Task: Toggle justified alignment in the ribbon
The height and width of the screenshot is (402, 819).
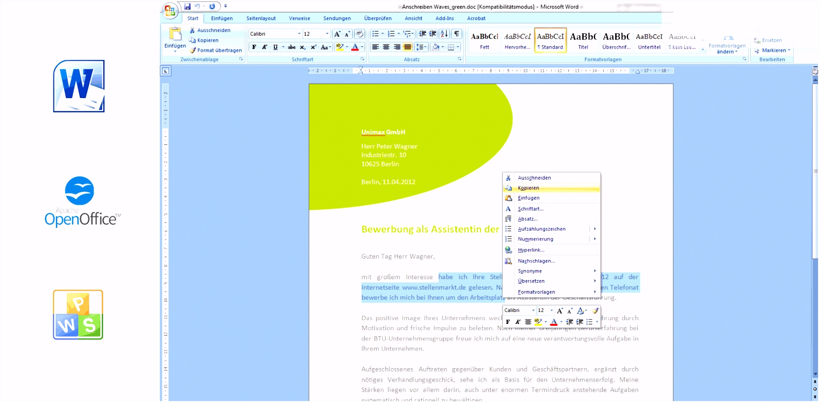Action: pyautogui.click(x=408, y=47)
